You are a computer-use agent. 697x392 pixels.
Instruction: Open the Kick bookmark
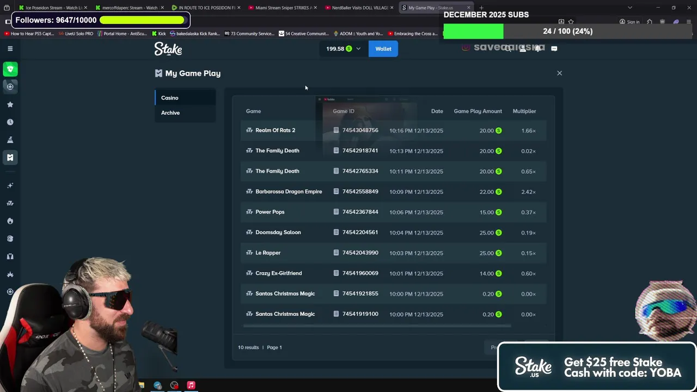[158, 34]
